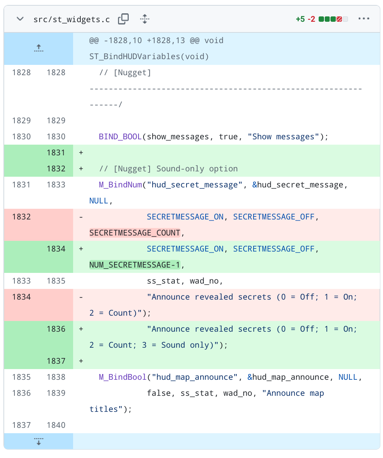This screenshot has width=383, height=458.
Task: Collapse the src/st_widgets.c file diff
Action: point(20,19)
